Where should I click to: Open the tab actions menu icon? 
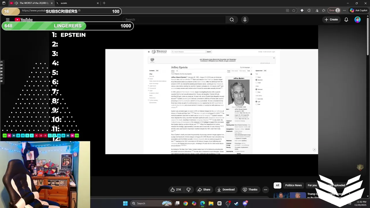tap(4, 3)
